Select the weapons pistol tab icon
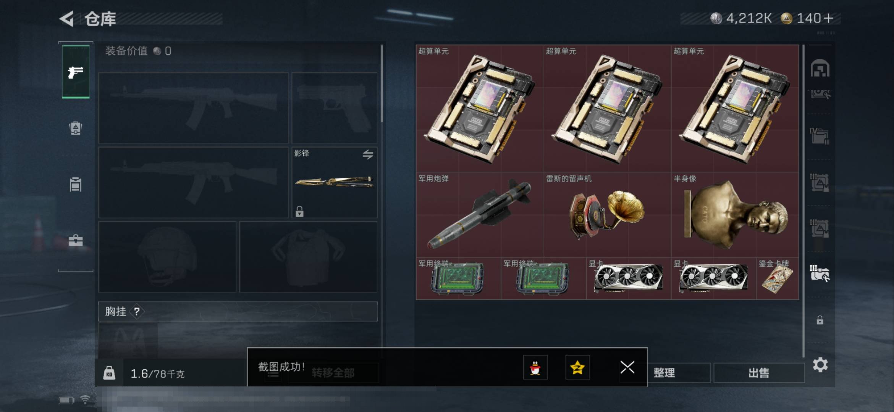Screen dimensions: 894x412 [x=76, y=72]
